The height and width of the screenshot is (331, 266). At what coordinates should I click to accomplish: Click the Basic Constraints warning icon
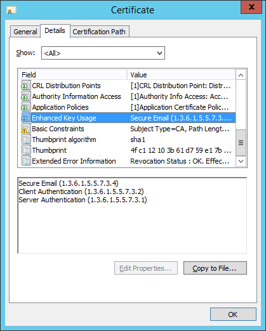pos(26,129)
